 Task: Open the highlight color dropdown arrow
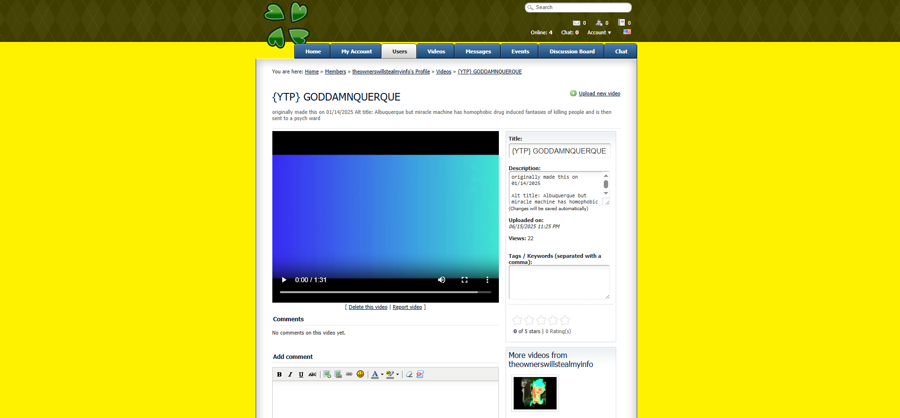(x=397, y=374)
